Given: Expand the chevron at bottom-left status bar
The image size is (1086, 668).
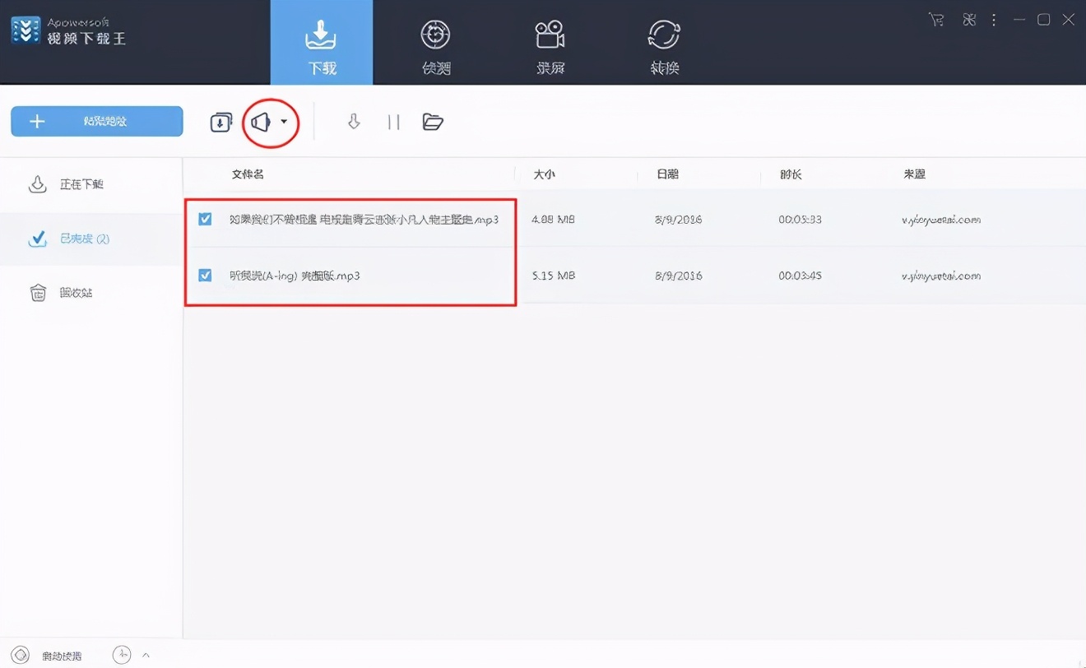Looking at the screenshot, I should (146, 655).
